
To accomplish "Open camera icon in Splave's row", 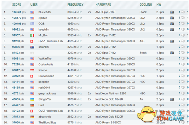I will 172,18.
